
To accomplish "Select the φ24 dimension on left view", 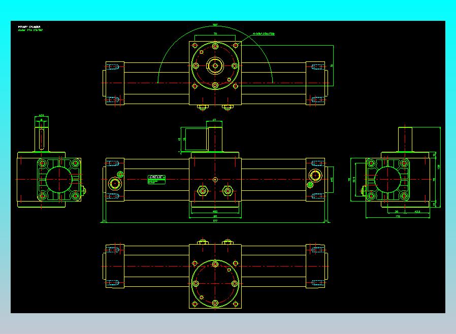I will coord(41,115).
